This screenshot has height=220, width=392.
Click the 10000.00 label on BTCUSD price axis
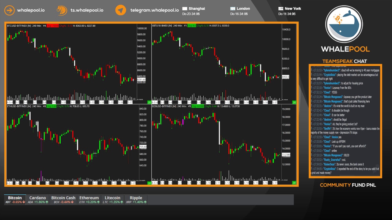coord(141,28)
